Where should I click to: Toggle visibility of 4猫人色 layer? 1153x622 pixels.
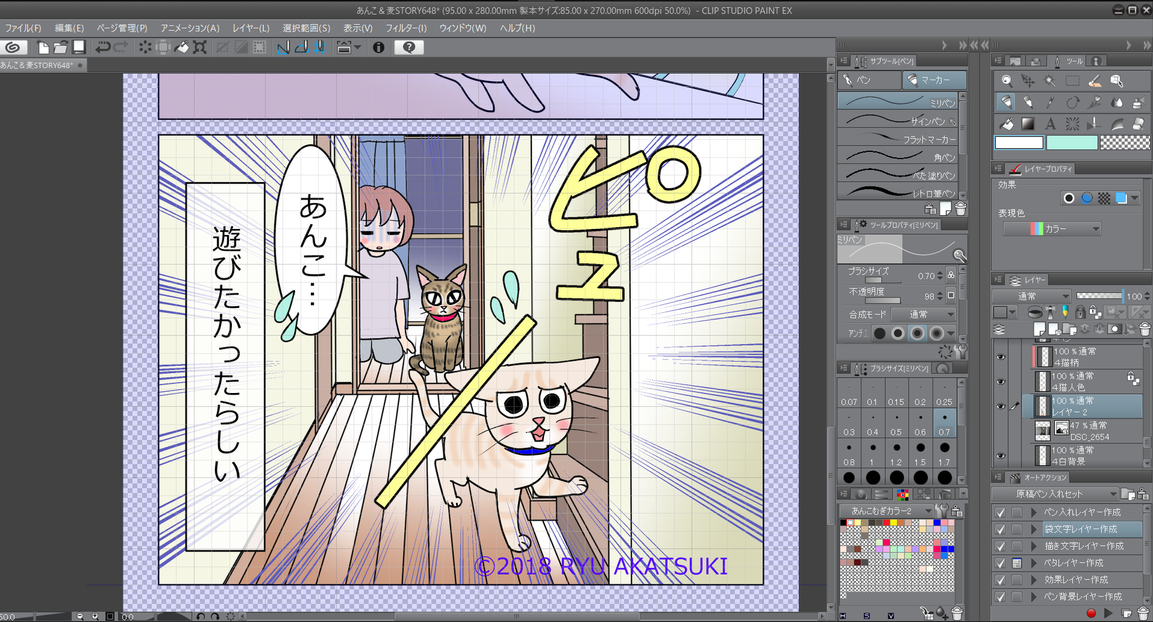(x=1001, y=381)
